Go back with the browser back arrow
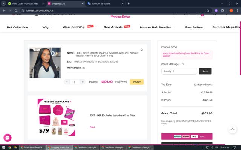241x150 pixels. 4,10
